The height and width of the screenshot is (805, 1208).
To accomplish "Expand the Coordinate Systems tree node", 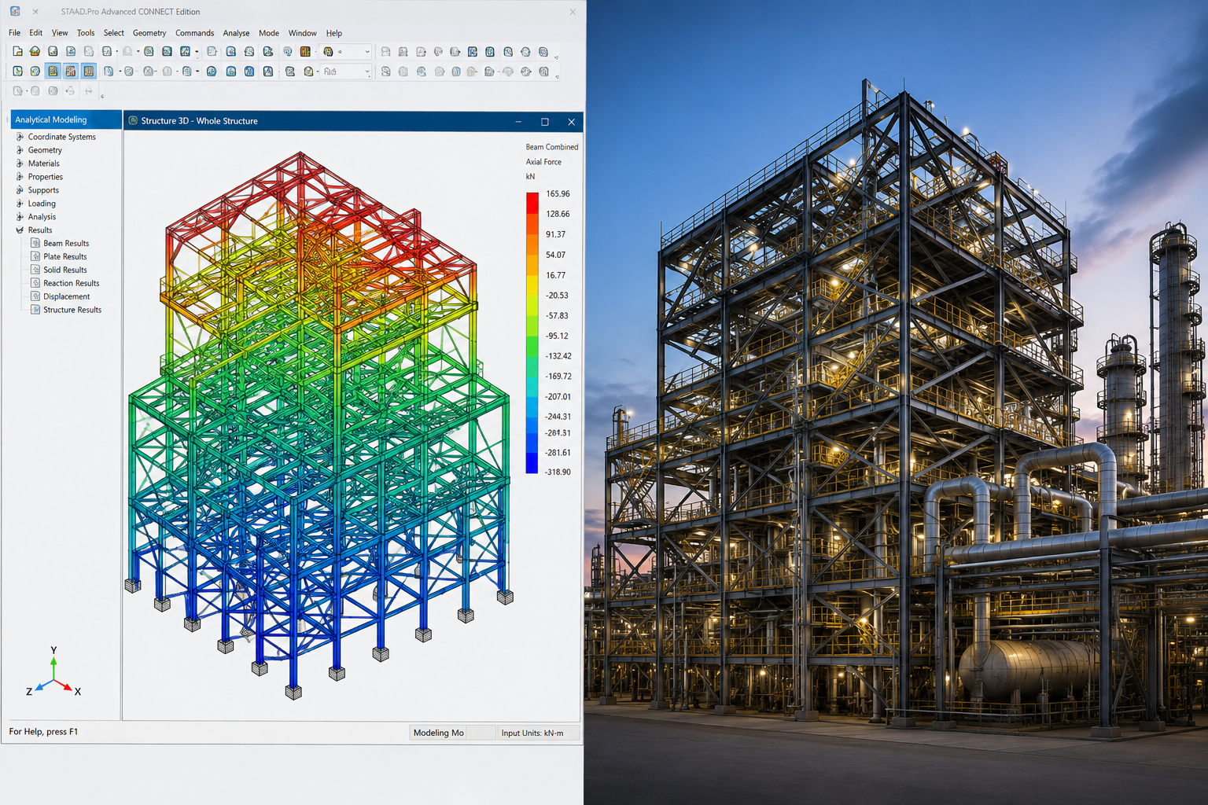I will (x=20, y=137).
